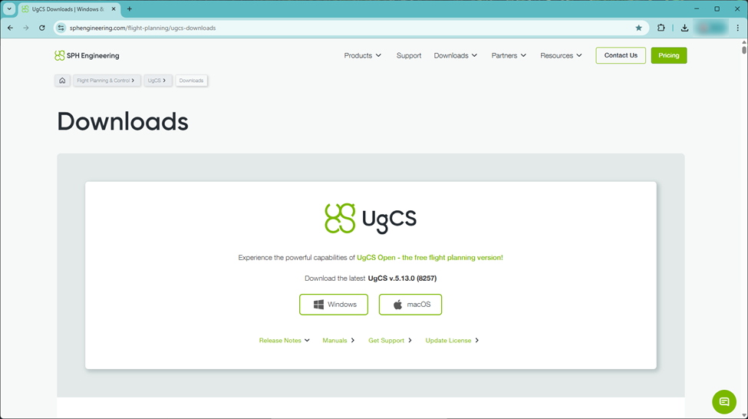Click the blurred profile avatar in toolbar

pos(711,28)
